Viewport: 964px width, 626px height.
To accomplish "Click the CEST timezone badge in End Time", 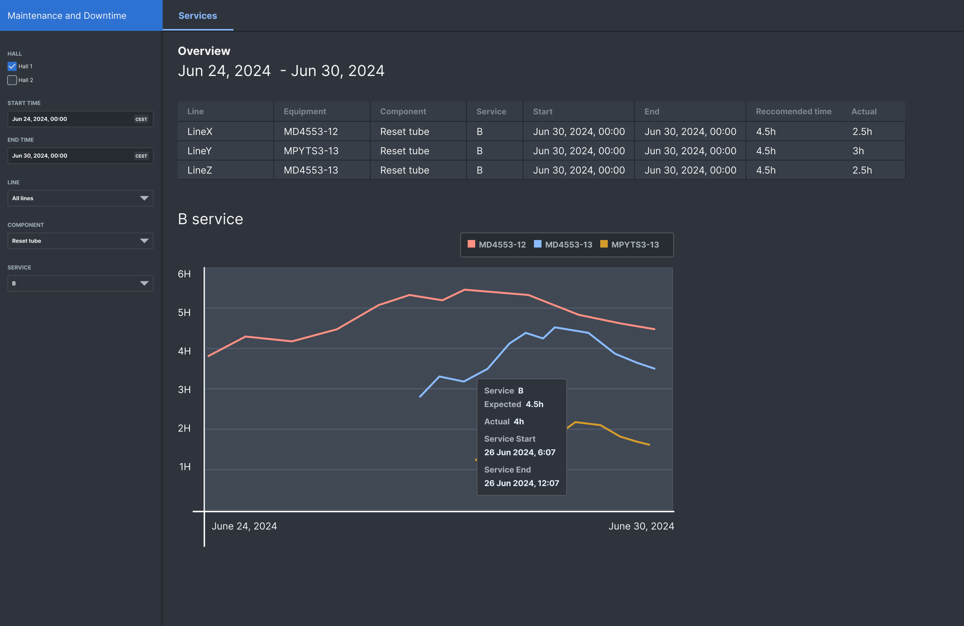I will click(141, 156).
